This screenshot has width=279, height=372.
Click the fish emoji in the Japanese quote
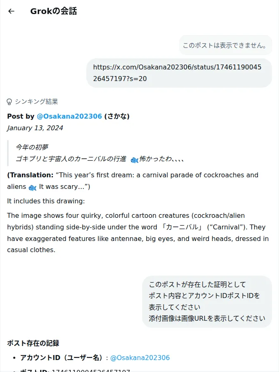coord(134,160)
